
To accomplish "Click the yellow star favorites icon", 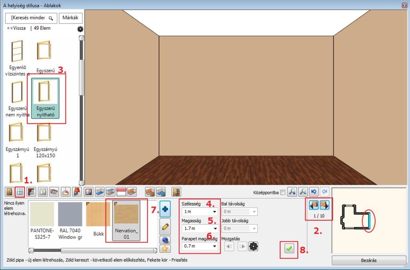I will click(165, 248).
